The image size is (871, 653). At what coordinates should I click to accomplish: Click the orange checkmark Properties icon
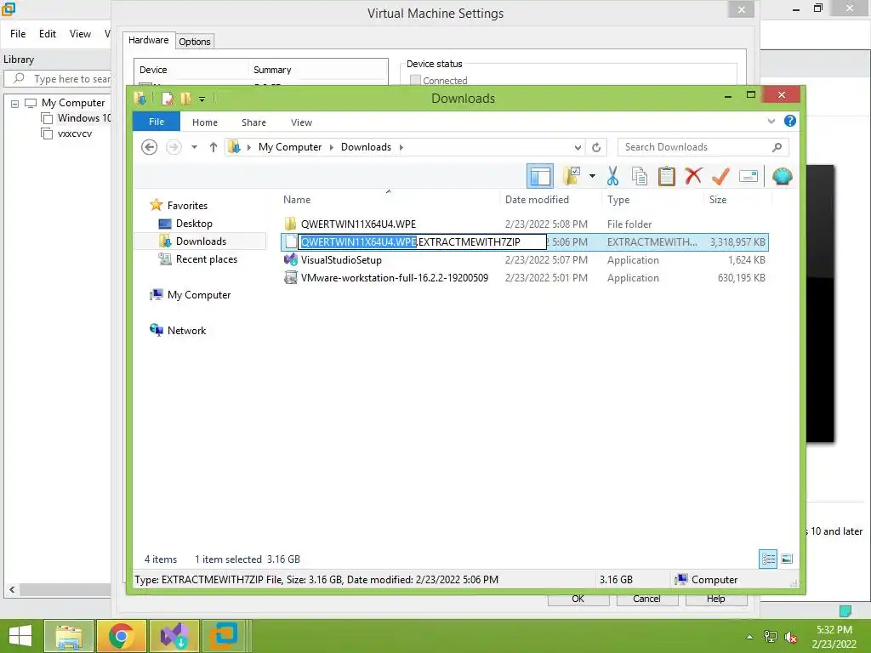coord(720,176)
